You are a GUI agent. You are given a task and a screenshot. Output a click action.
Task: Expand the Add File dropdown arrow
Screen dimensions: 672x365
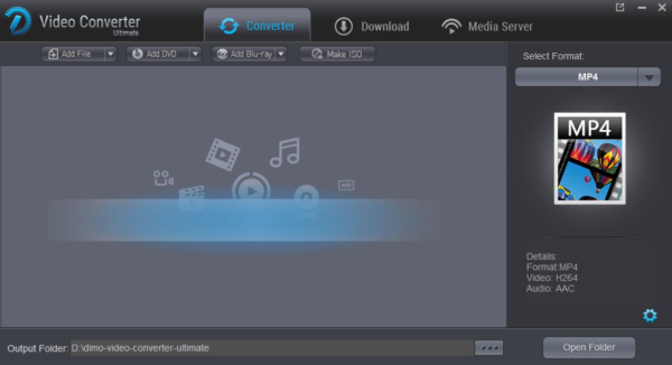(x=111, y=54)
